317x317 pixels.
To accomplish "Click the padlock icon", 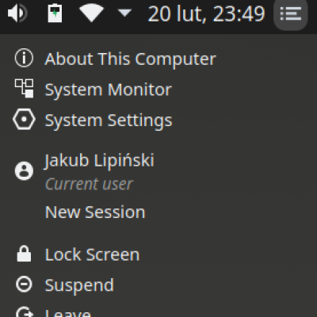I will pos(24,254).
